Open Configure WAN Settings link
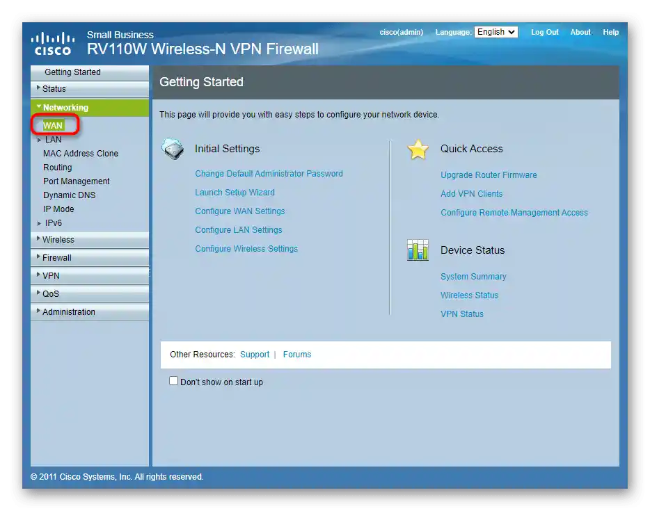This screenshot has height=511, width=650. [x=240, y=211]
